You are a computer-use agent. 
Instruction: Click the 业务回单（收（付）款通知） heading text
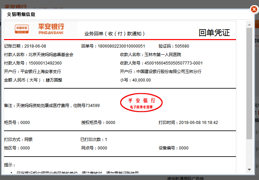coord(115,34)
